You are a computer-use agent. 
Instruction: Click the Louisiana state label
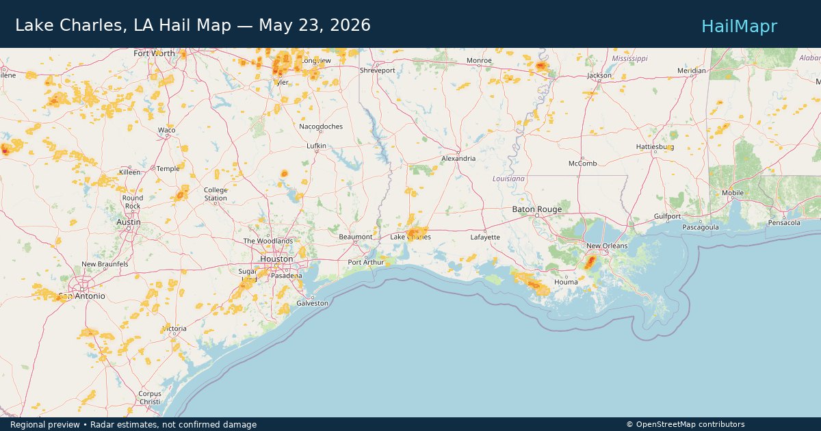click(x=508, y=179)
